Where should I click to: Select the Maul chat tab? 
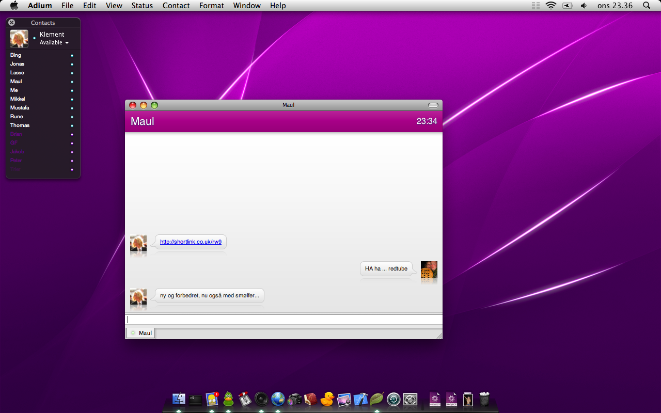coord(140,333)
